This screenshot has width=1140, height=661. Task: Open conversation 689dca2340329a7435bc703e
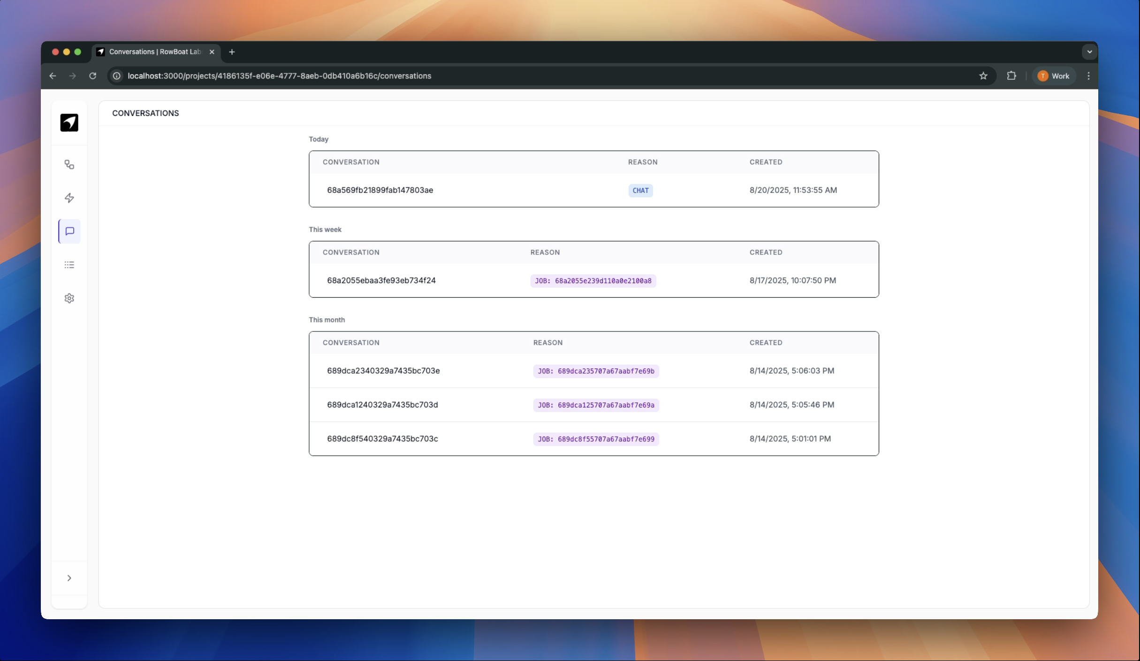click(383, 371)
